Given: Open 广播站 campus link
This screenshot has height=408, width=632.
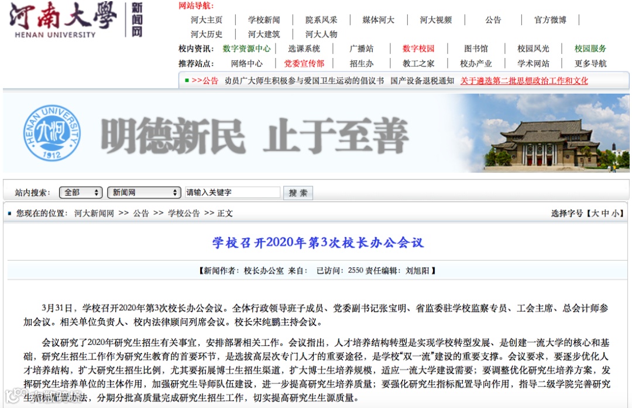Looking at the screenshot, I should [361, 49].
